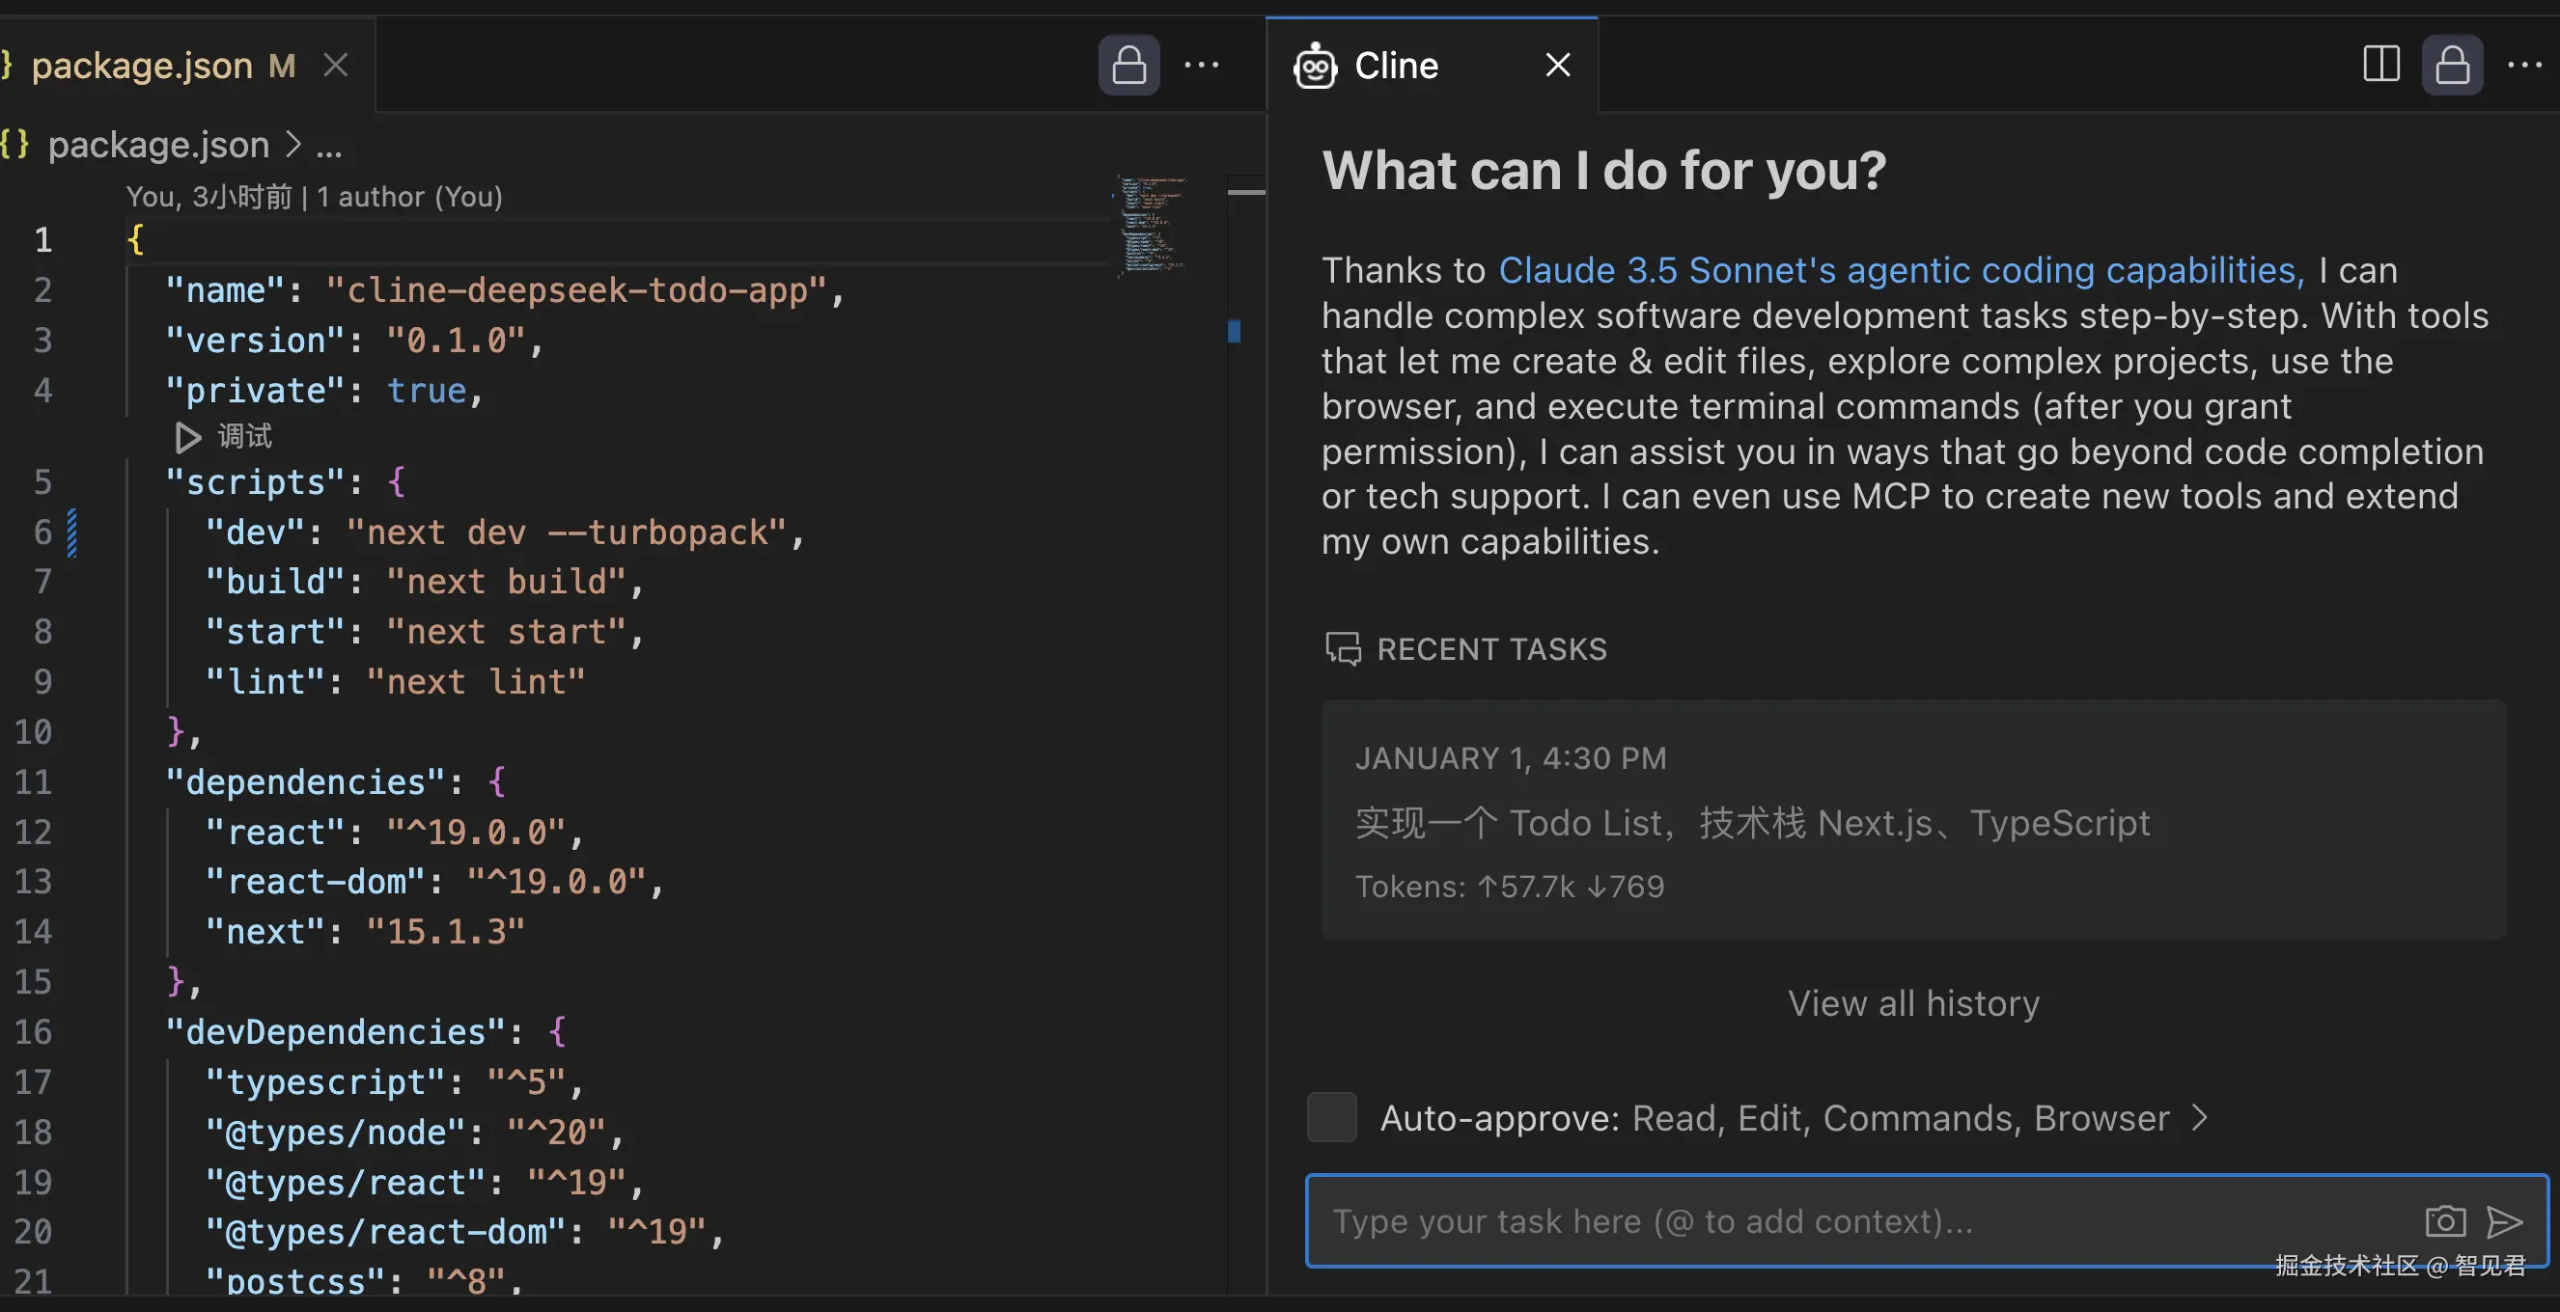This screenshot has width=2560, height=1312.
Task: Click the camera icon to attach image
Action: pyautogui.click(x=2445, y=1220)
